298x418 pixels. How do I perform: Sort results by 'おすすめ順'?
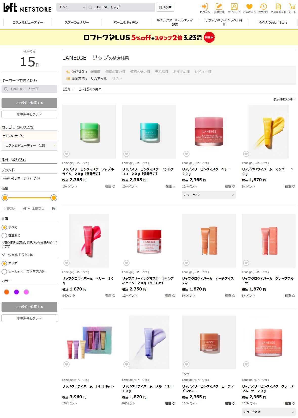coord(181,72)
